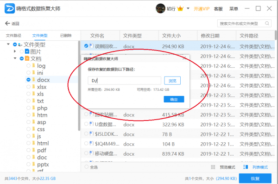Click the user avatar picture
The width and height of the screenshot is (278, 184).
point(160,8)
